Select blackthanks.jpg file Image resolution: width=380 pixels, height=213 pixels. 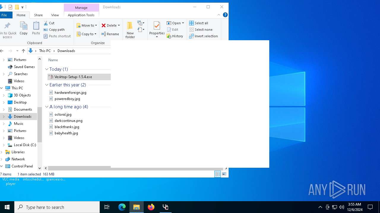(x=67, y=127)
